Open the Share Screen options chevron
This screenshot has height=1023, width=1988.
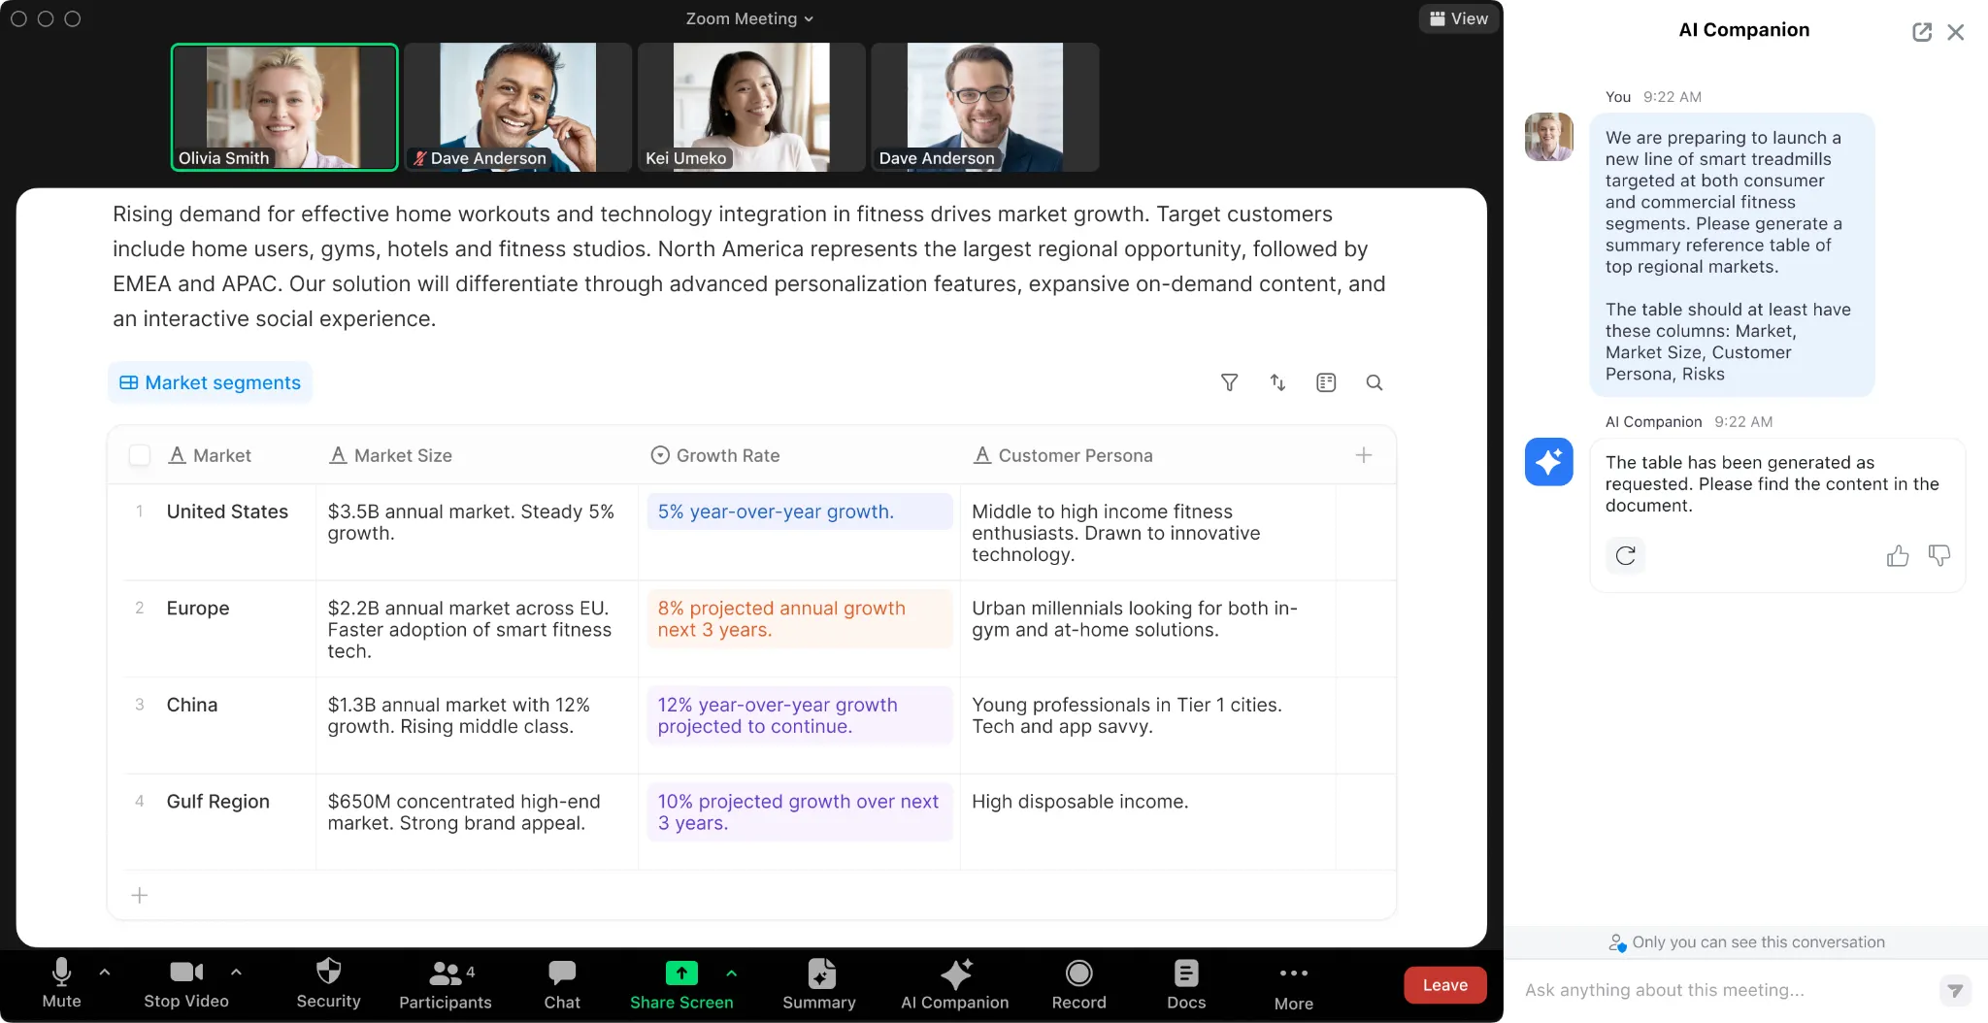[731, 973]
